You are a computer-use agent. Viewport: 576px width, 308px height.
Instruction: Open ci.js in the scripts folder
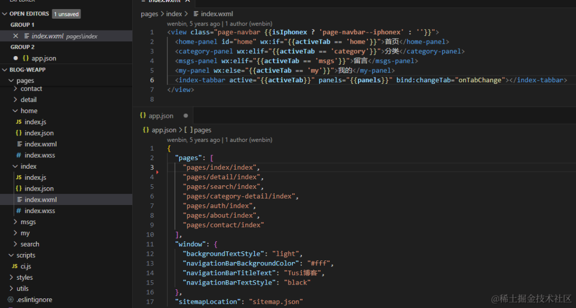[26, 266]
